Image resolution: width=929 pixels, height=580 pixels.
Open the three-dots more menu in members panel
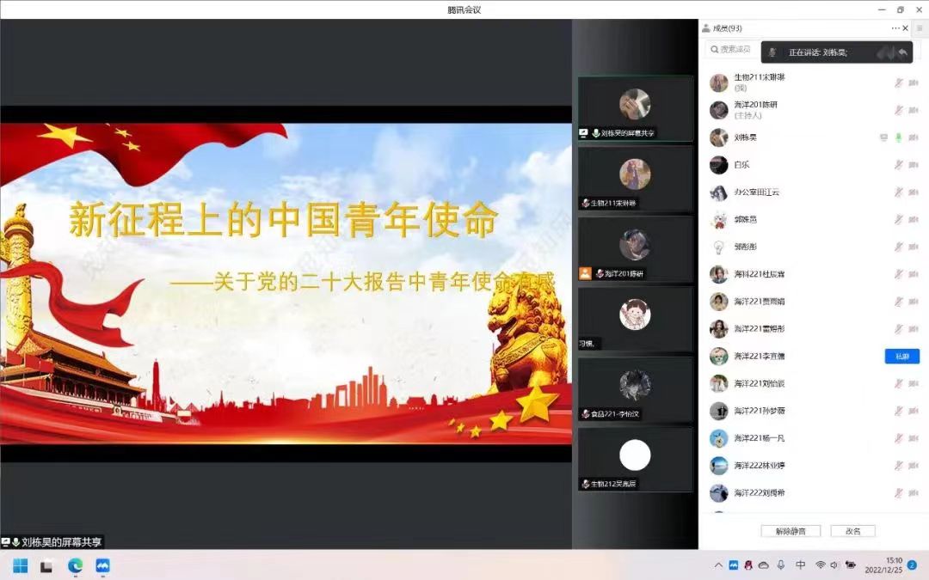(x=895, y=28)
